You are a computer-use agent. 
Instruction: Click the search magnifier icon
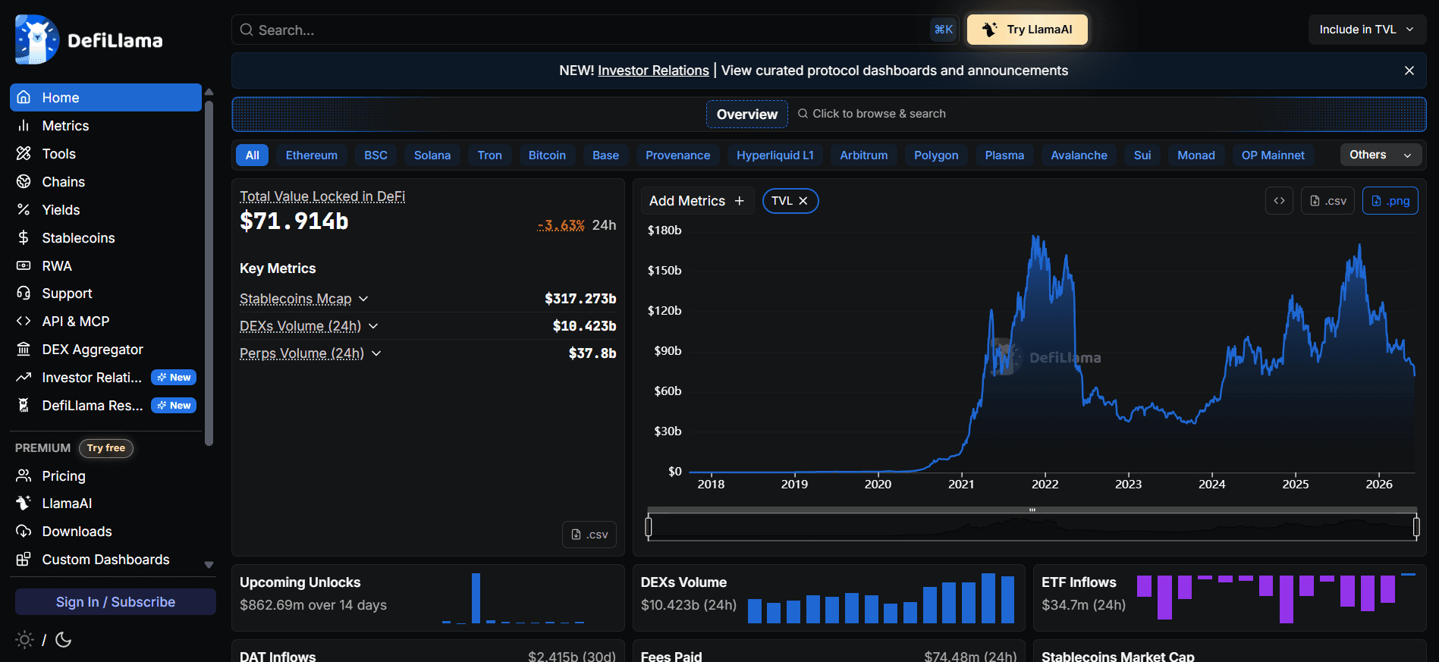coord(247,30)
